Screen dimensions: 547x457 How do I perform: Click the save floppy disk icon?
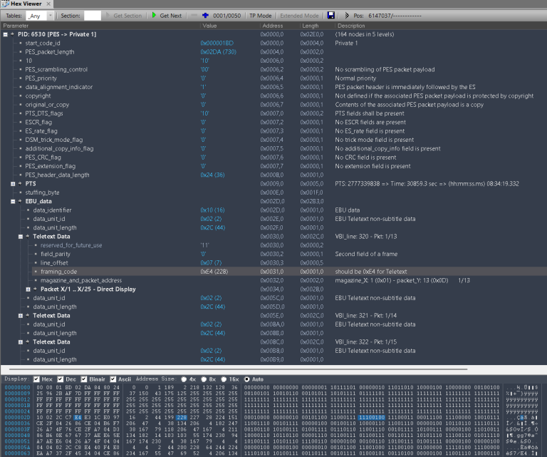pyautogui.click(x=331, y=16)
